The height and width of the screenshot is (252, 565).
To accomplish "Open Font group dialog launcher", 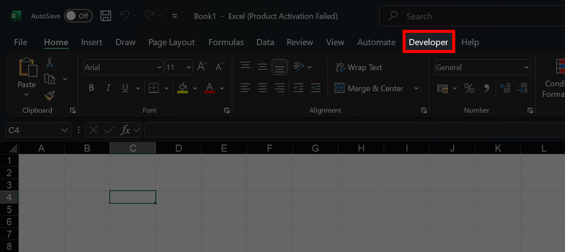I will 227,110.
